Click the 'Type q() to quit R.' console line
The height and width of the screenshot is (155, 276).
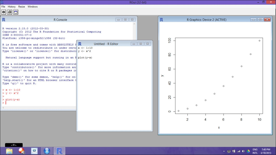click(19, 83)
